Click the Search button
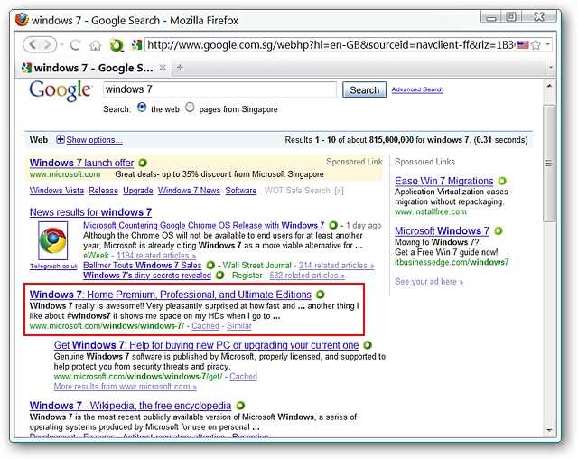The width and height of the screenshot is (578, 459). [364, 90]
